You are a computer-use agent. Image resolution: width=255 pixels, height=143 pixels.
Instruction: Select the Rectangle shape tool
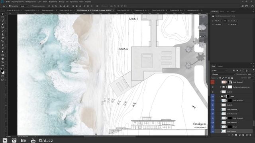click(x=3, y=55)
